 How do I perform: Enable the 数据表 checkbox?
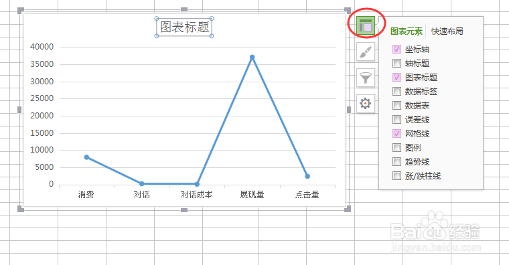[x=396, y=106]
